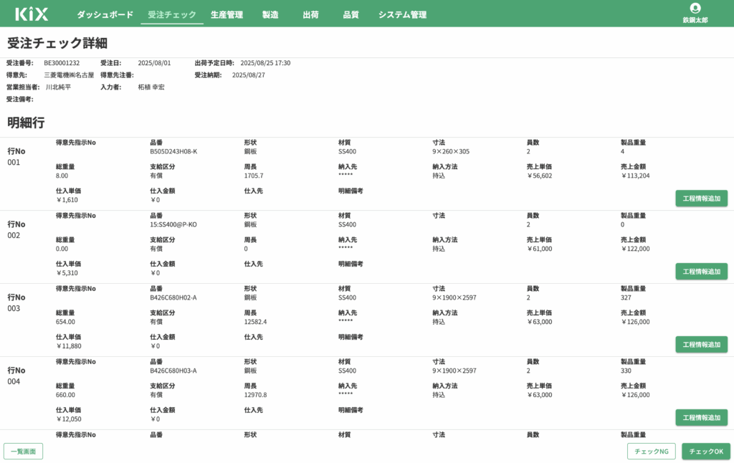Click delivery date 2025/08/27

[x=249, y=75]
